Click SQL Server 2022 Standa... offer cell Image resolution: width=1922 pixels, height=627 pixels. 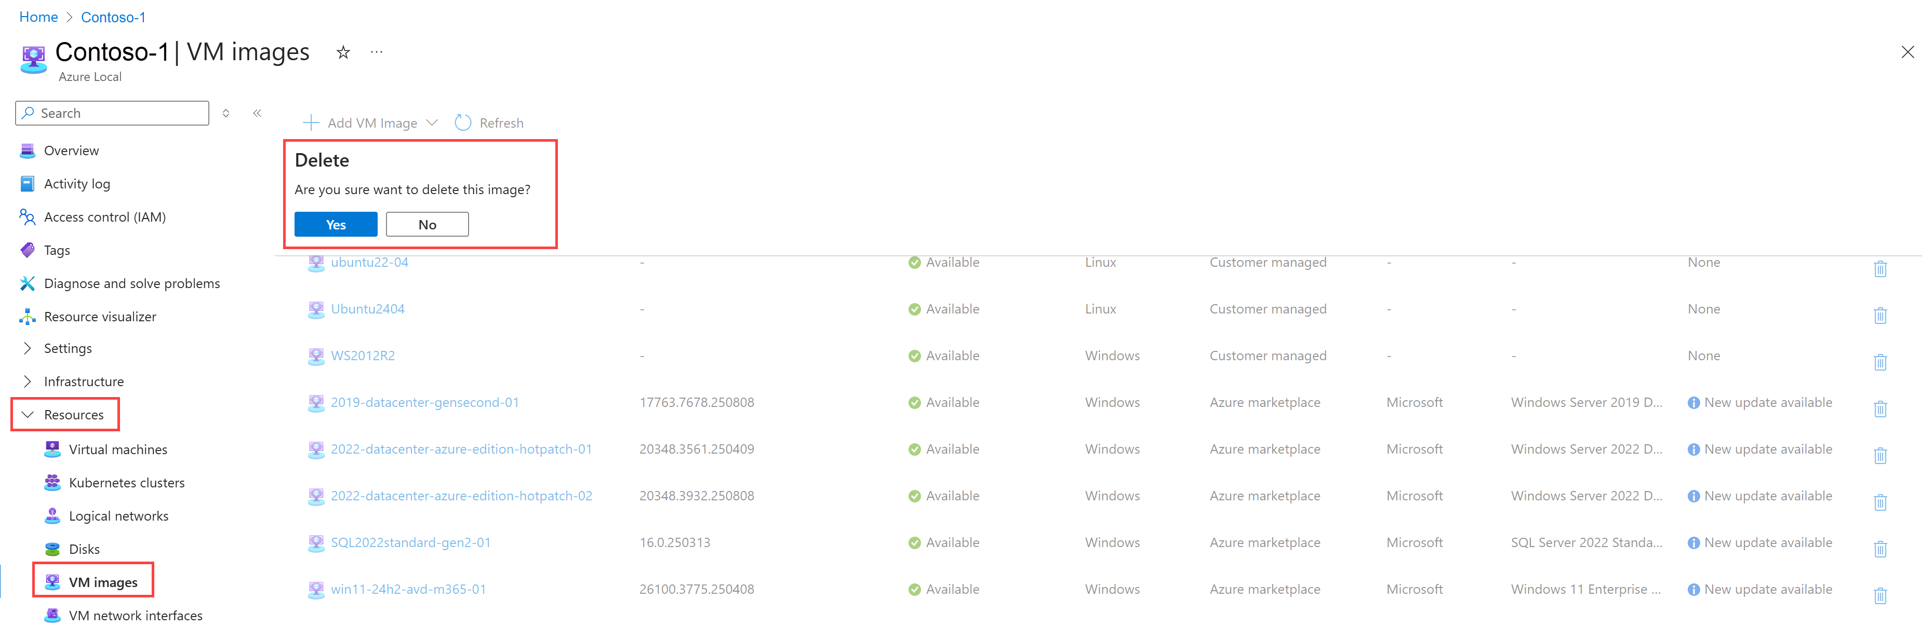(x=1586, y=543)
